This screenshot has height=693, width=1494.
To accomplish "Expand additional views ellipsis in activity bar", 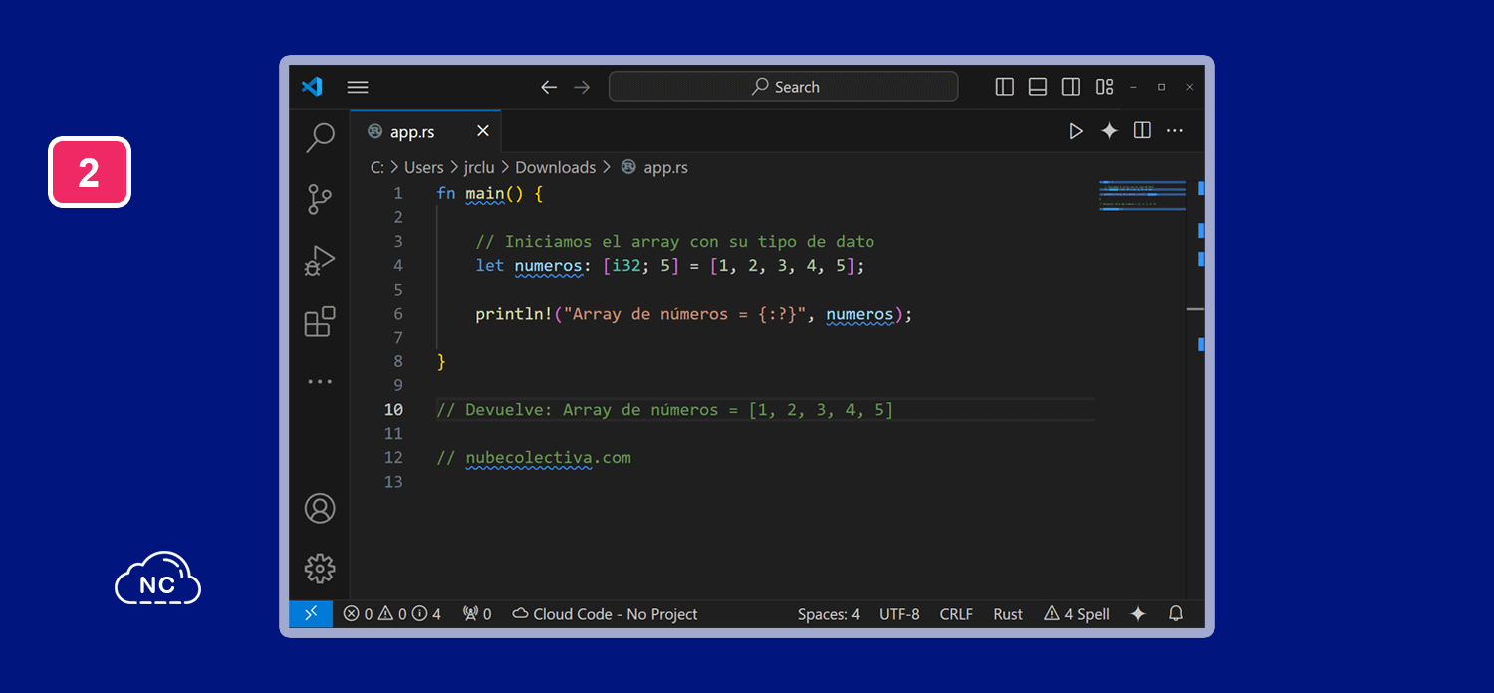I will [320, 382].
